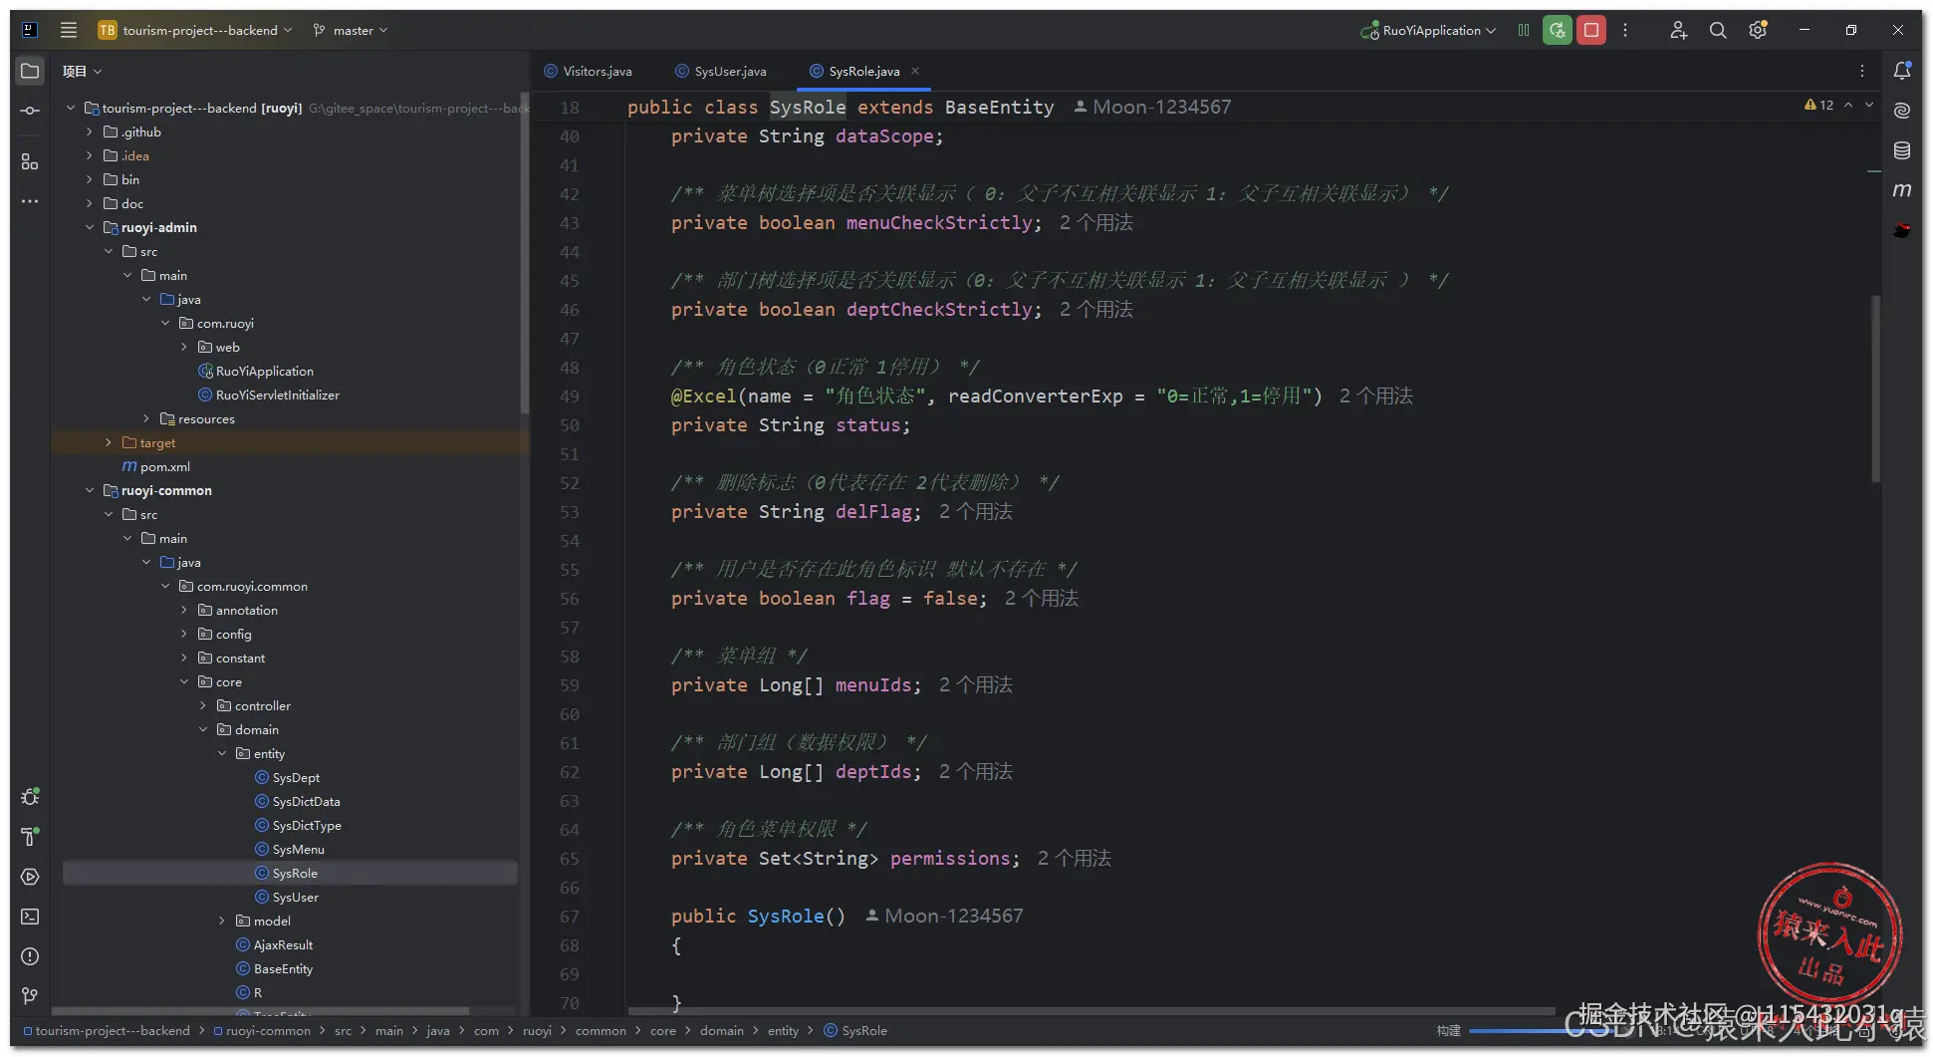Open the tourism-project---backend project dropdown
Image resolution: width=1933 pixels, height=1057 pixels.
(195, 30)
